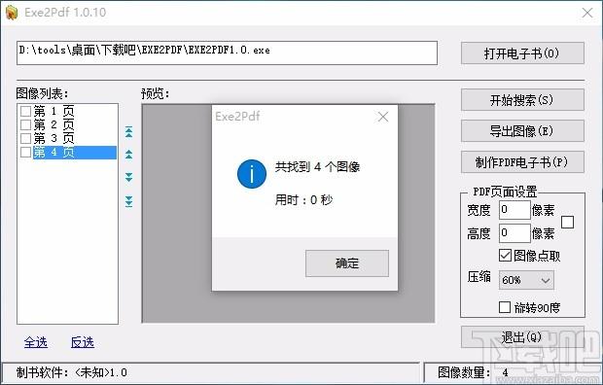The height and width of the screenshot is (385, 603).
Task: Click the file path input field
Action: click(x=227, y=53)
